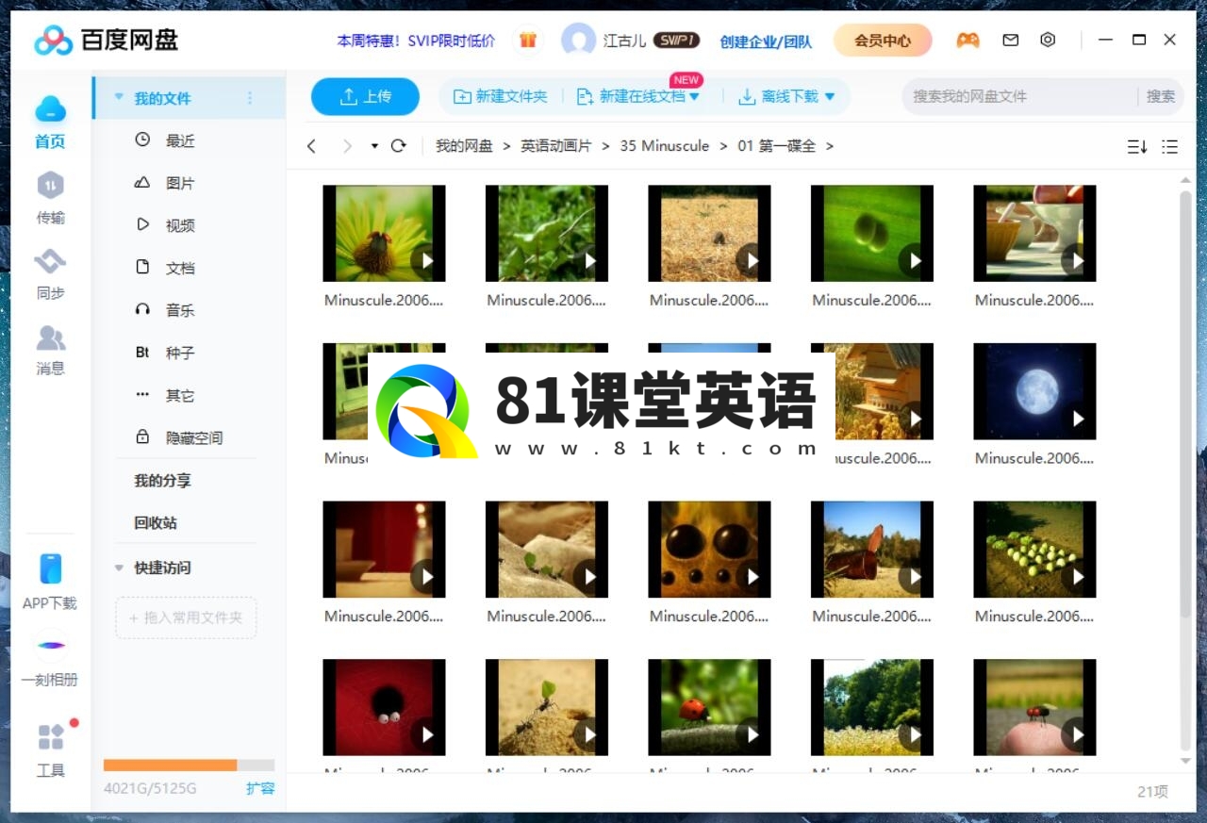Open 回收站 recycle bin

point(156,522)
